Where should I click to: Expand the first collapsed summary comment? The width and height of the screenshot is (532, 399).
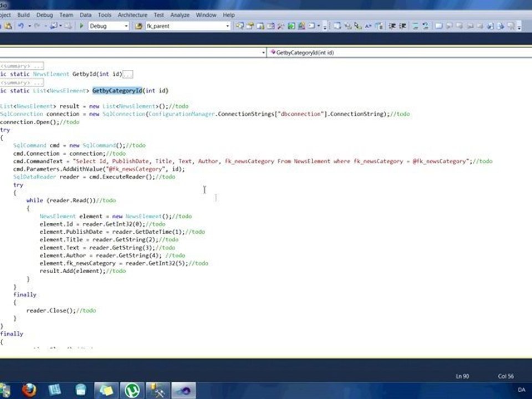[x=22, y=66]
